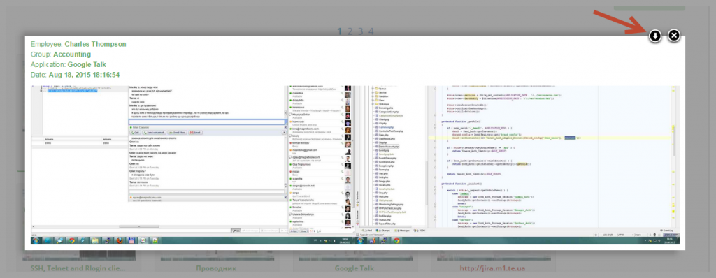The image size is (716, 278).
Task: Select page 1 in the pagination
Action: point(340,31)
